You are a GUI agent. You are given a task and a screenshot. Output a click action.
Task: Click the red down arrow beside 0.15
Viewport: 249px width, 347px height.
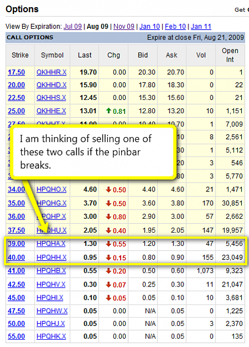[x=108, y=258]
